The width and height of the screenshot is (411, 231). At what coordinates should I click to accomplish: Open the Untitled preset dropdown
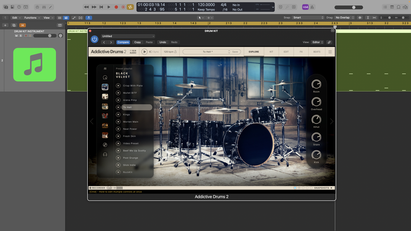128,36
